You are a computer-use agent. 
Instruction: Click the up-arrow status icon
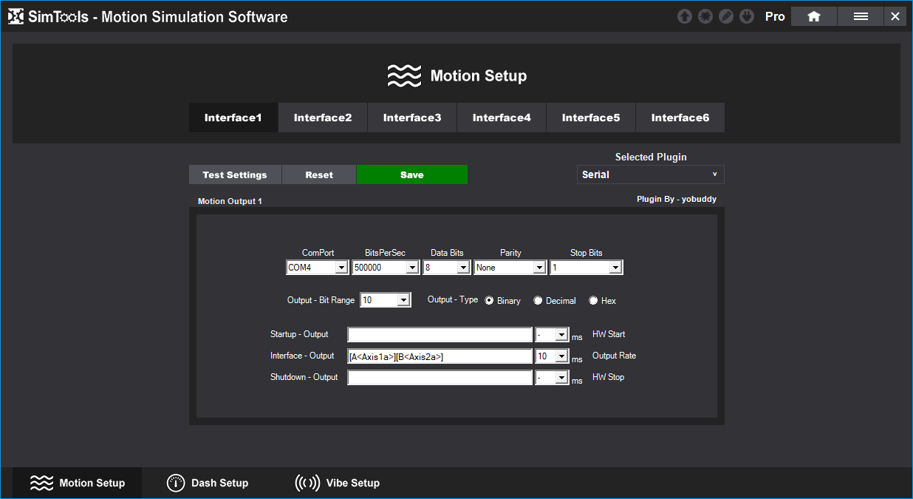coord(685,16)
